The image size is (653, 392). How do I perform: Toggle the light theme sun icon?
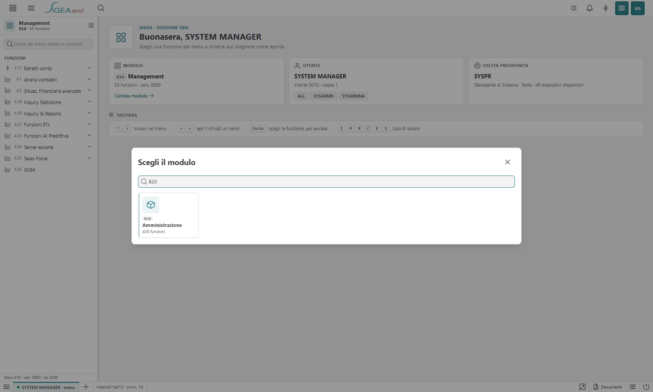pos(574,8)
